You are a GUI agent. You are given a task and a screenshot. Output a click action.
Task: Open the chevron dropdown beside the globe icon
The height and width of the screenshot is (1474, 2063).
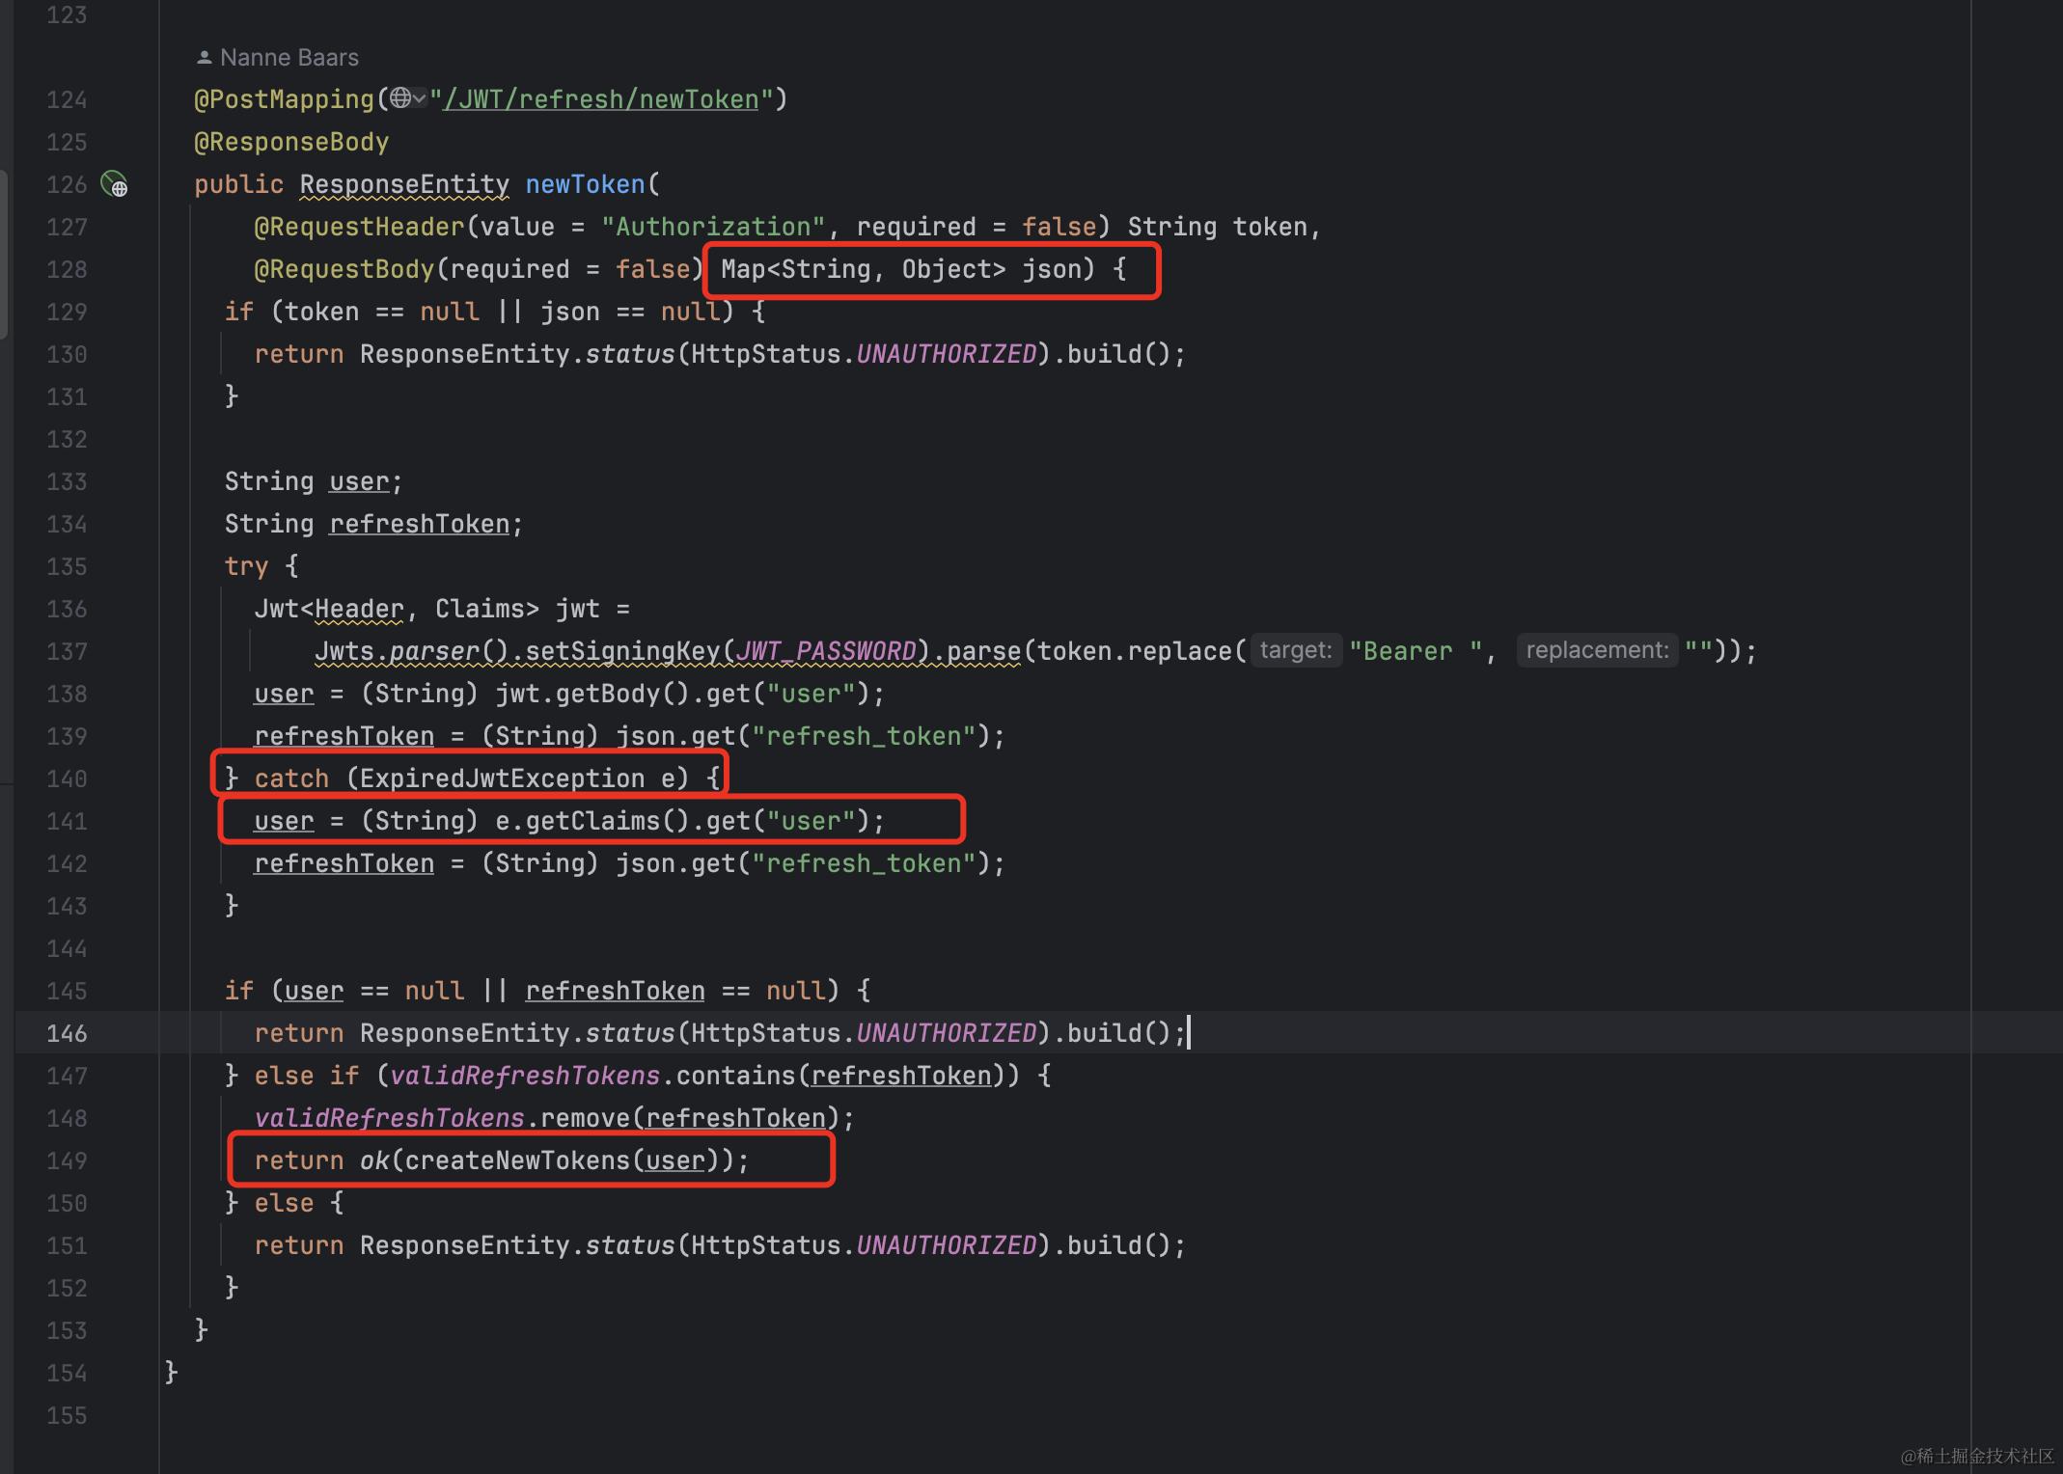click(x=420, y=98)
